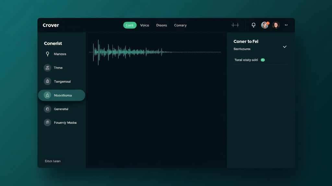Select the Tangevwal sidebar icon
Image resolution: width=332 pixels, height=186 pixels.
point(48,81)
